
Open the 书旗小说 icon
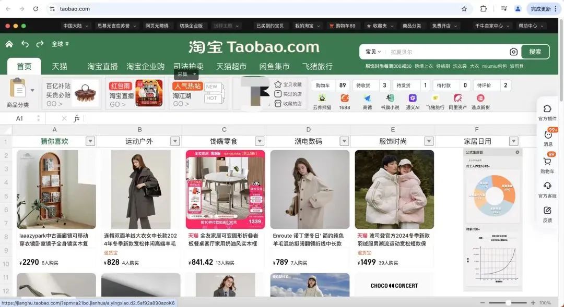(x=390, y=98)
